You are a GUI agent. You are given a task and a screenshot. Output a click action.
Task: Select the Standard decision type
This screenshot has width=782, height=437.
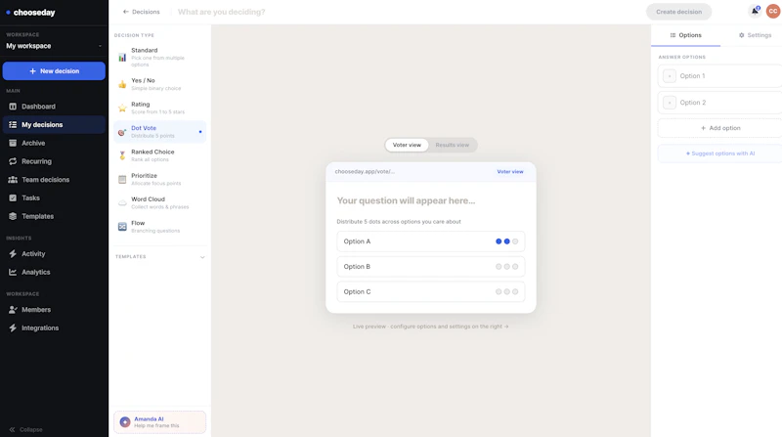pyautogui.click(x=159, y=57)
